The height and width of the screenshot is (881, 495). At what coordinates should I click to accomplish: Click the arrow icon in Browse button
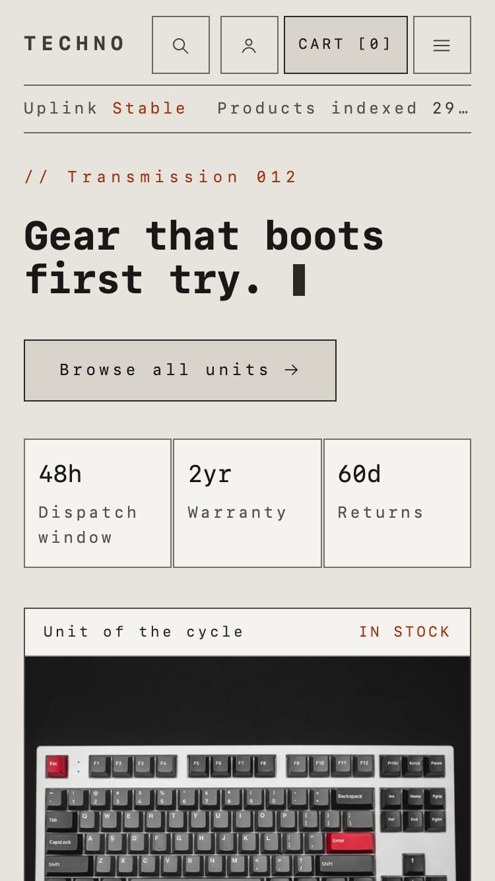point(292,370)
